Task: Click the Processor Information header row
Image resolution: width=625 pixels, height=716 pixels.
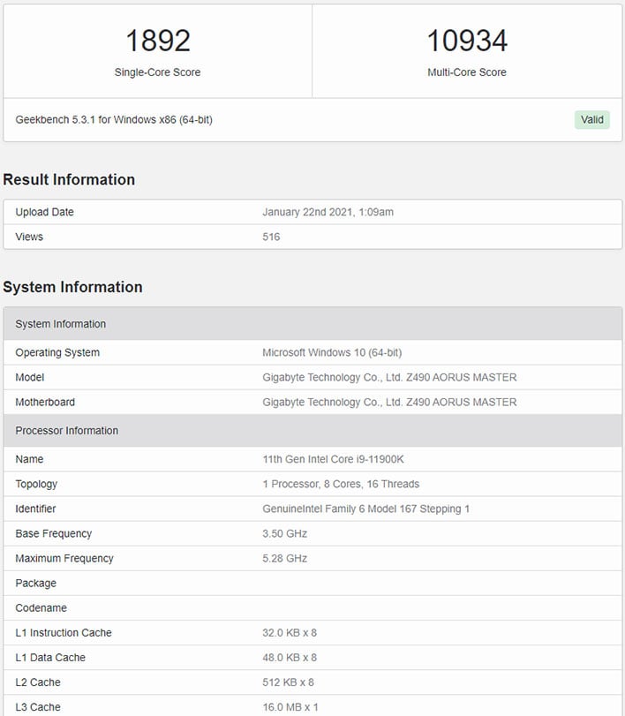Action: click(312, 431)
